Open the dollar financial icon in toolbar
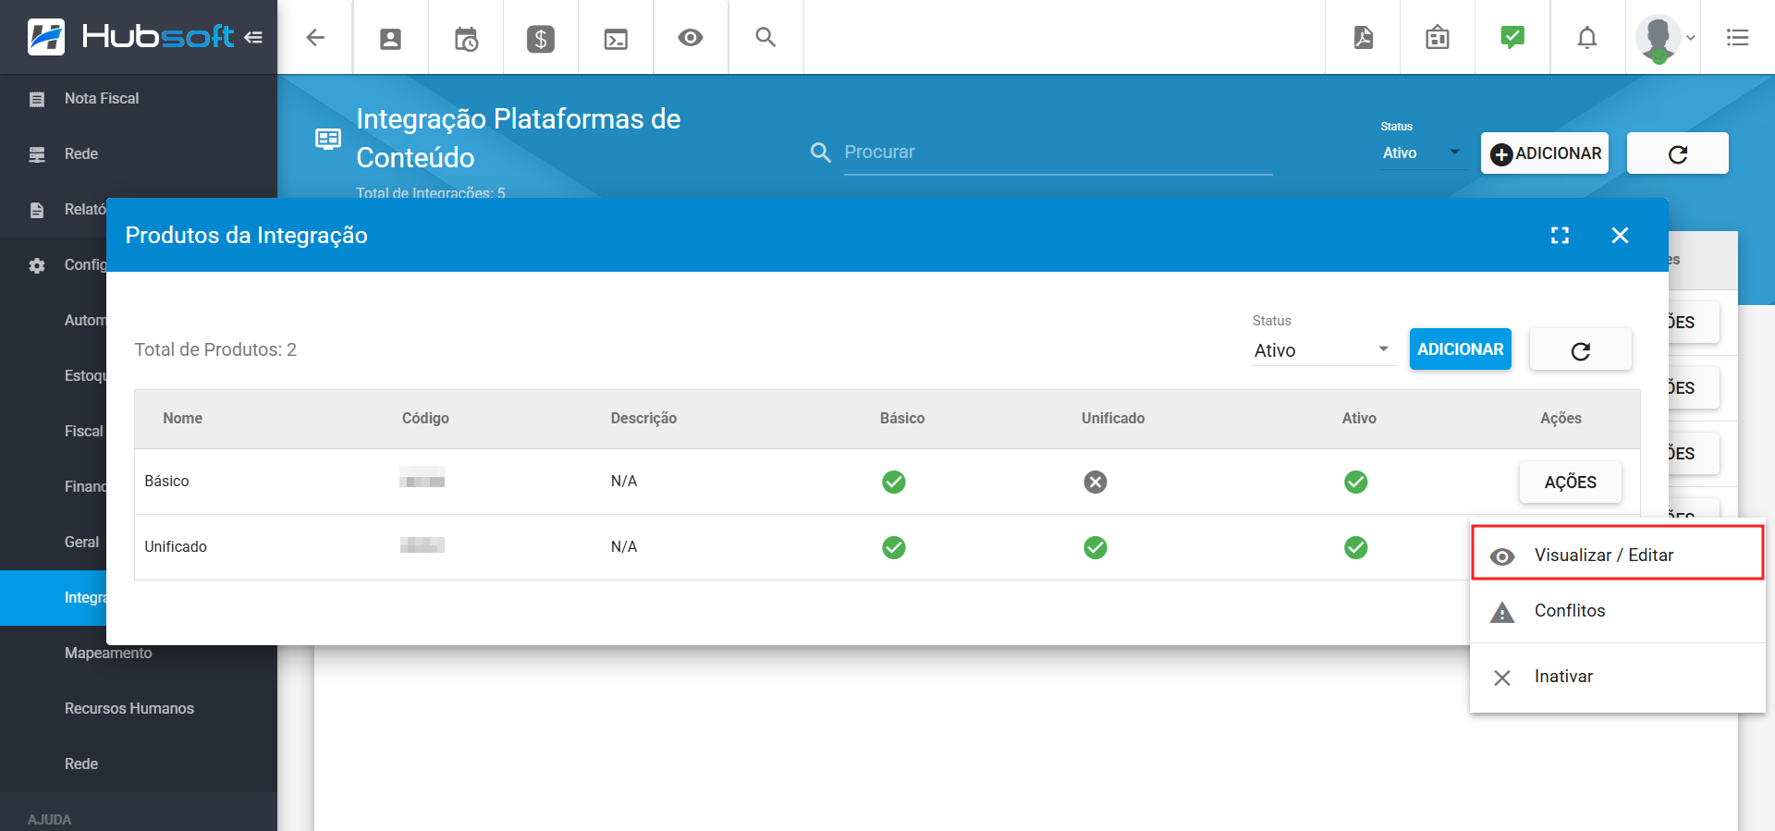 pyautogui.click(x=541, y=39)
